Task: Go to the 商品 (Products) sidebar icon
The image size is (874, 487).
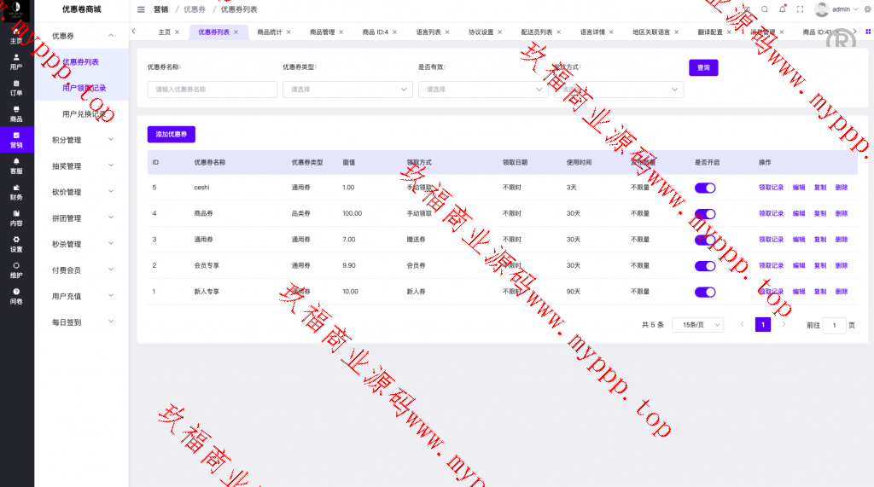Action: pos(16,113)
